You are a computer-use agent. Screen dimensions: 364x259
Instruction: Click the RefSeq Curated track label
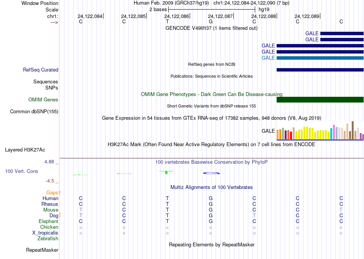click(x=41, y=70)
